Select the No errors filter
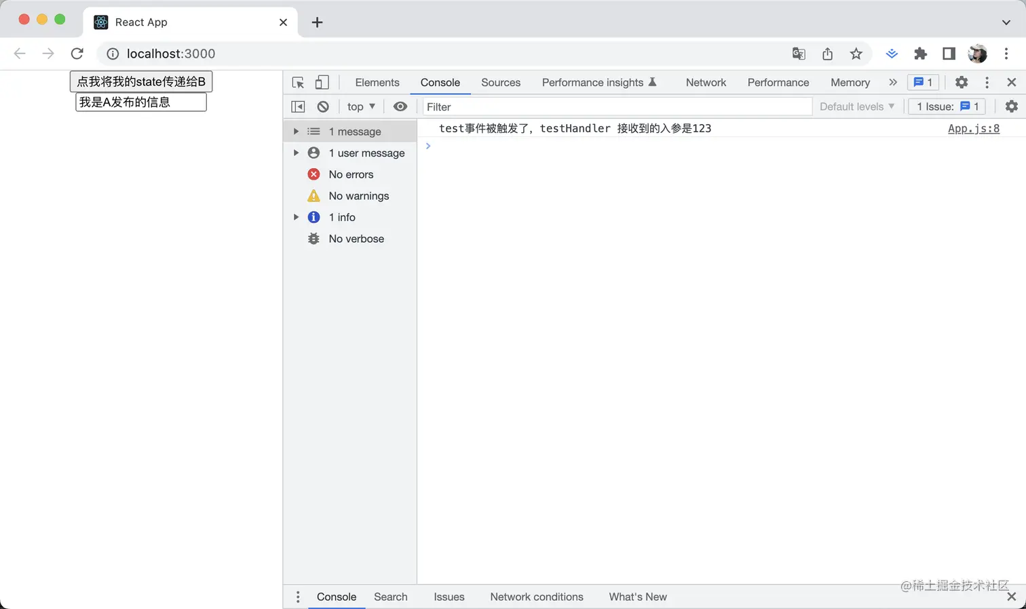Viewport: 1026px width, 609px height. click(350, 174)
